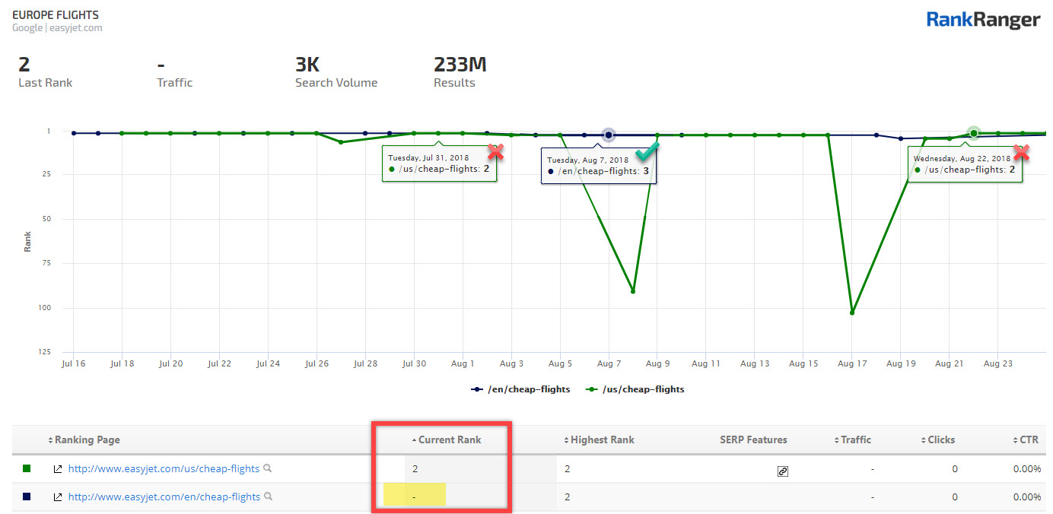Select the green data point at Aug 17 low

[x=852, y=313]
